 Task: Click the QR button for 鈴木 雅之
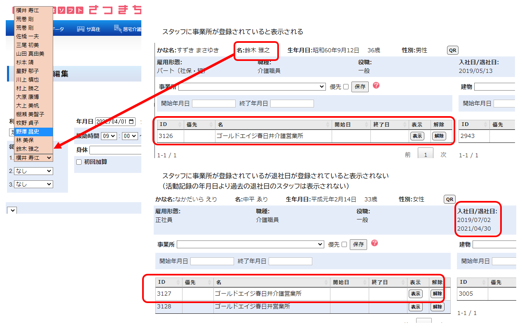coord(452,50)
